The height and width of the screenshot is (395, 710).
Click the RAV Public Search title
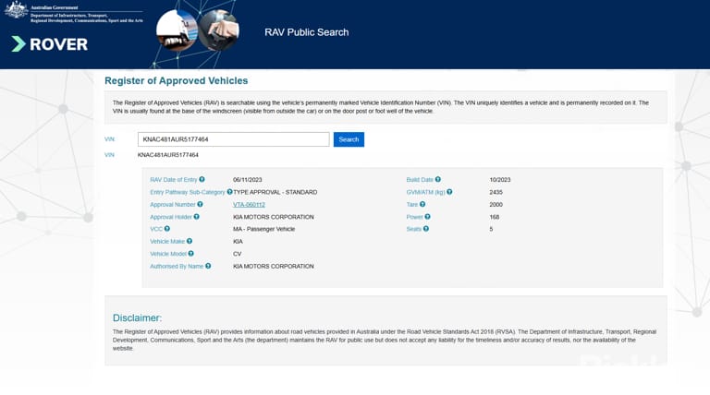click(307, 32)
